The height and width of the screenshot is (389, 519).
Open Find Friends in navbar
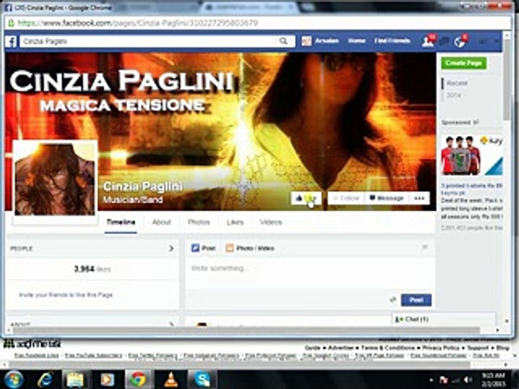392,41
